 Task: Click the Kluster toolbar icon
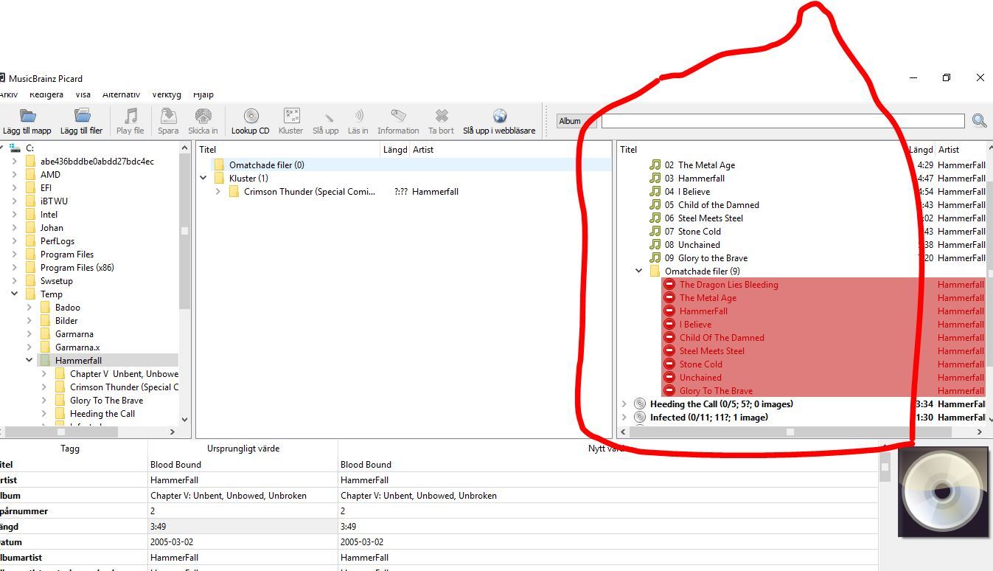pyautogui.click(x=291, y=116)
